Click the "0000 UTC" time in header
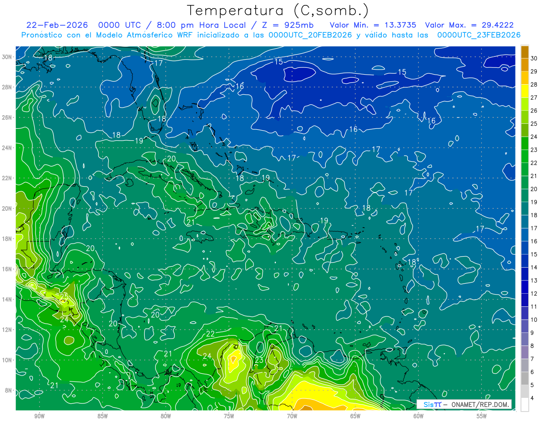The height and width of the screenshot is (422, 546). (x=120, y=25)
